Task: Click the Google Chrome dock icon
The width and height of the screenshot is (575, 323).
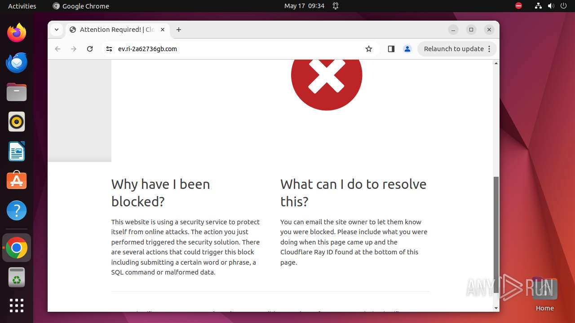Action: click(17, 248)
